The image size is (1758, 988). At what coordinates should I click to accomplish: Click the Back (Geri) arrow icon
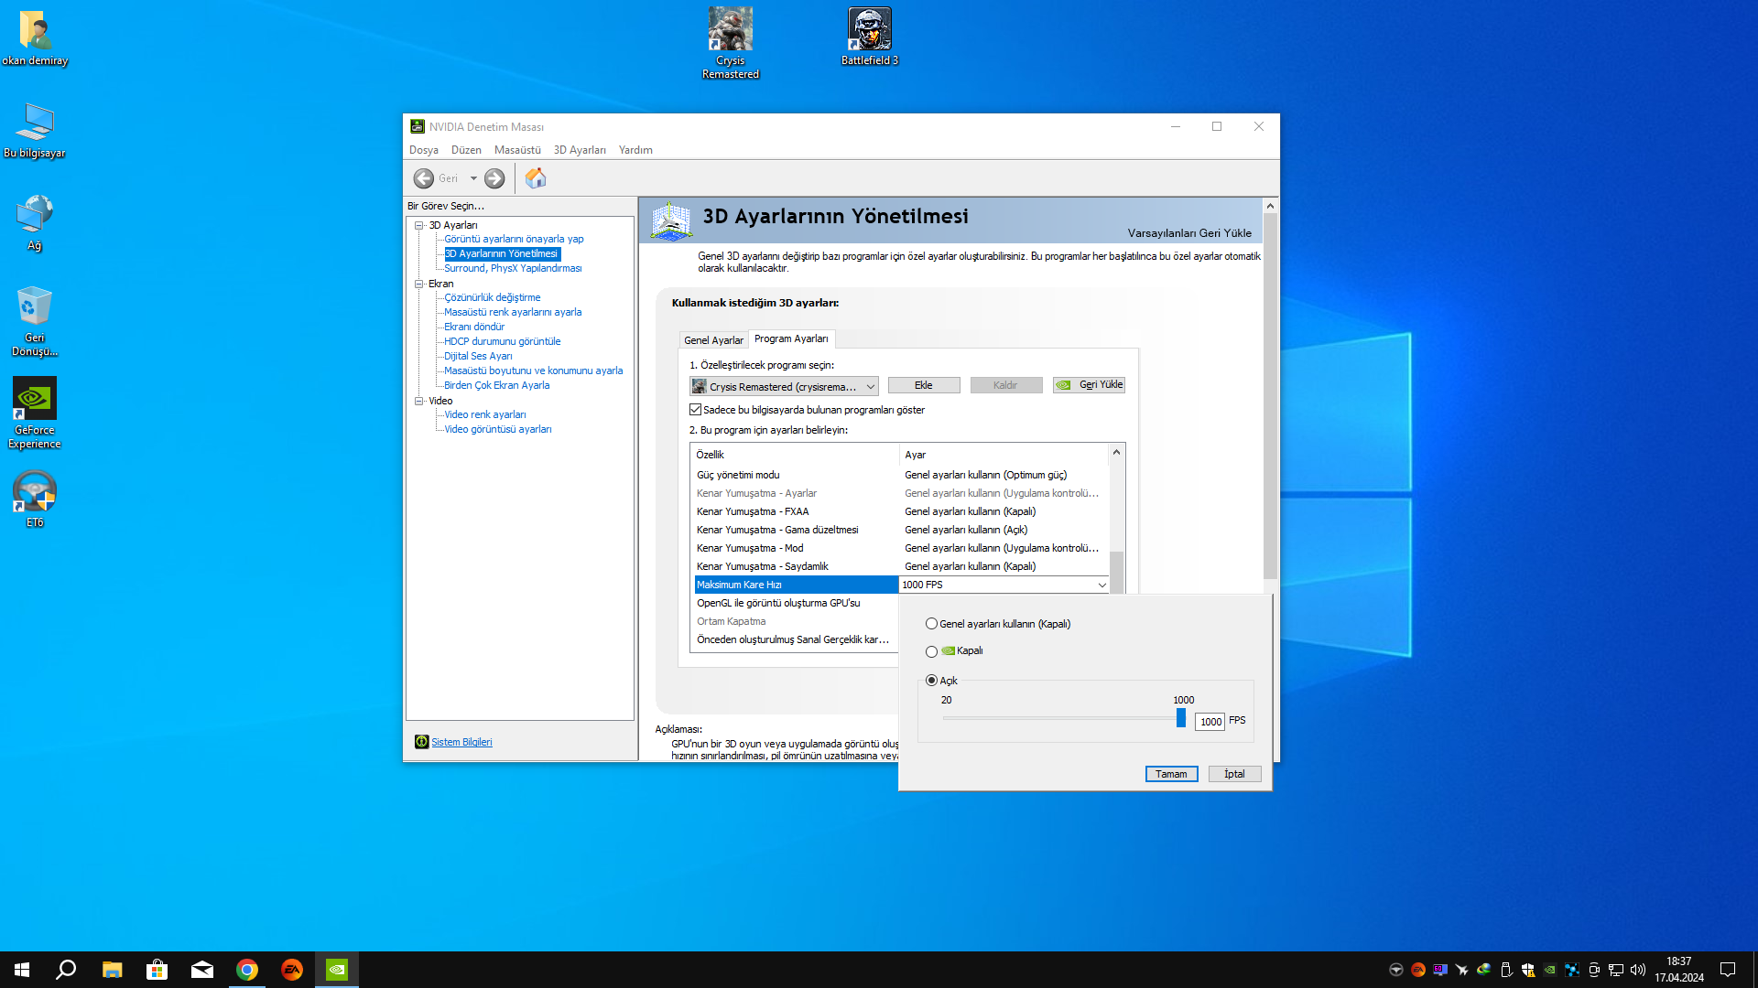click(424, 178)
